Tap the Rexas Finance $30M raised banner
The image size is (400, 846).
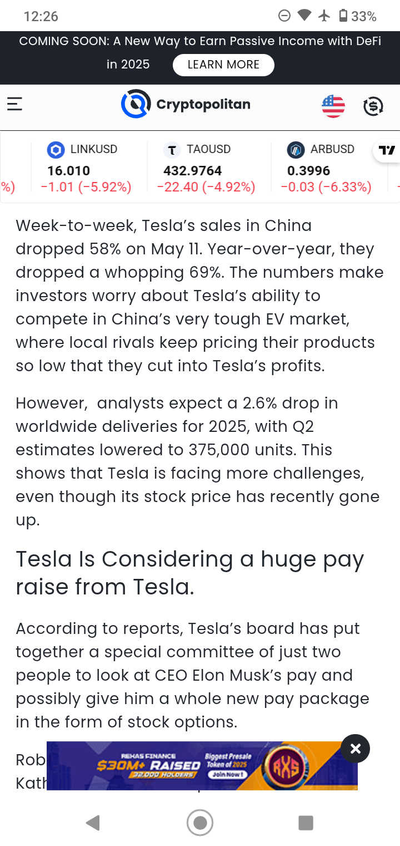[202, 766]
